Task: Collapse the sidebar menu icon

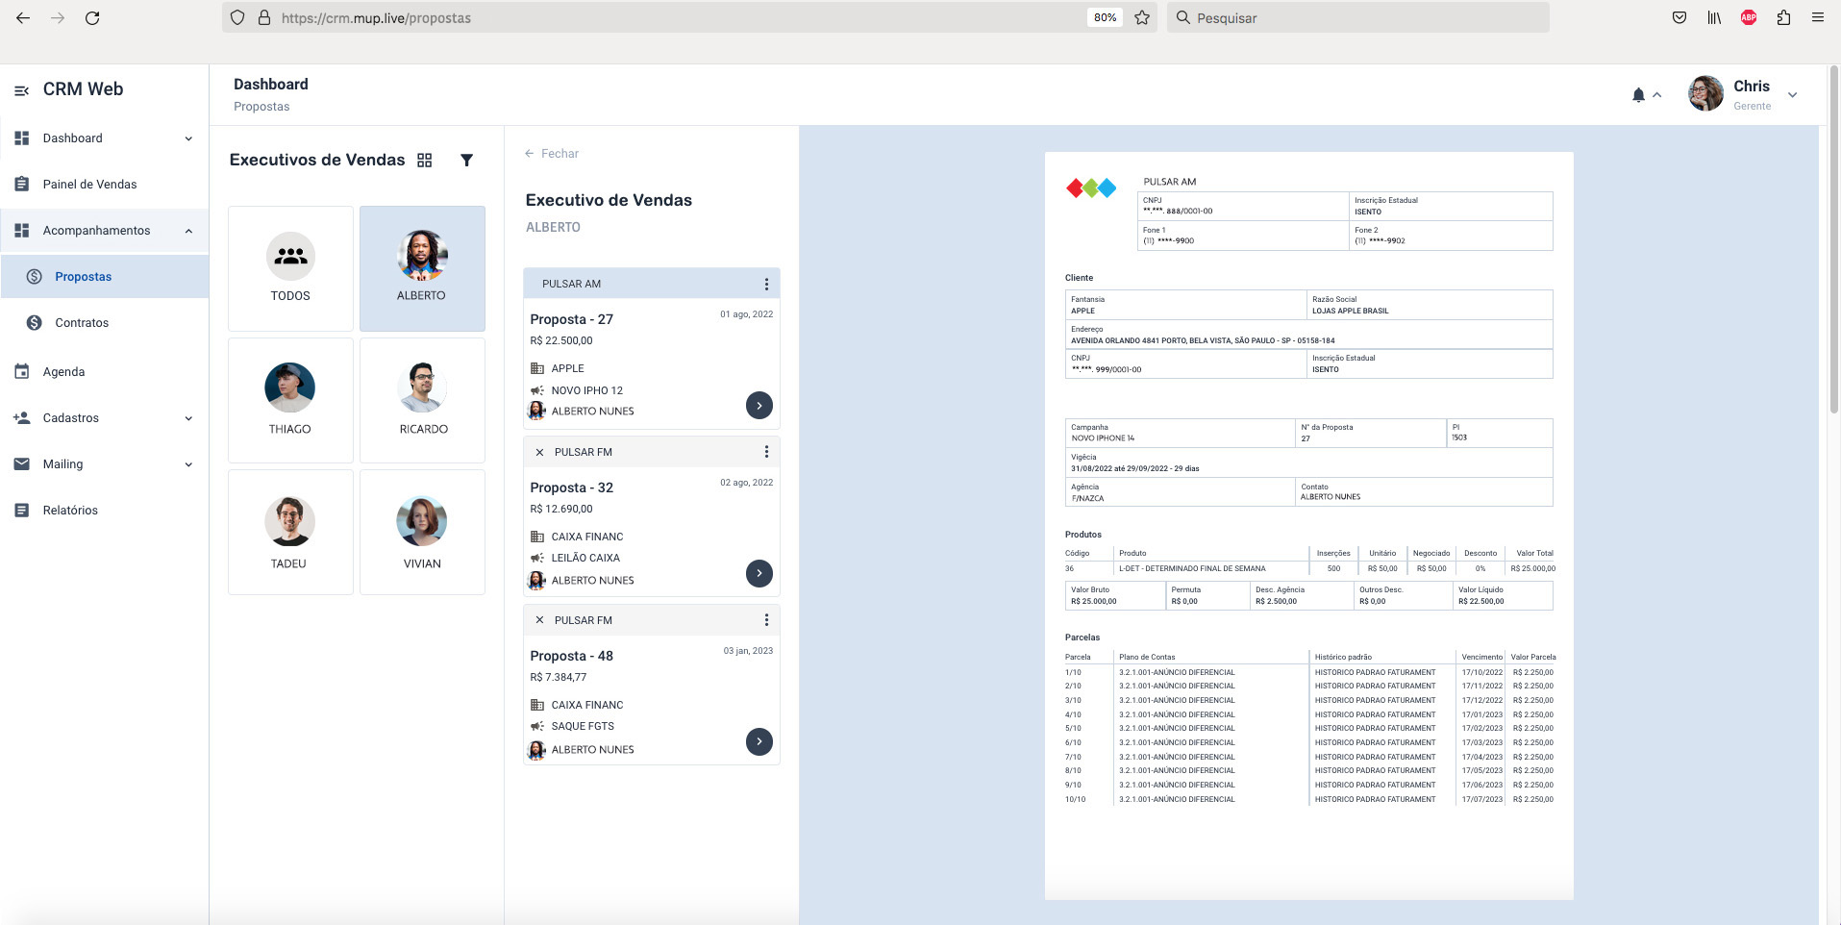Action: click(21, 90)
